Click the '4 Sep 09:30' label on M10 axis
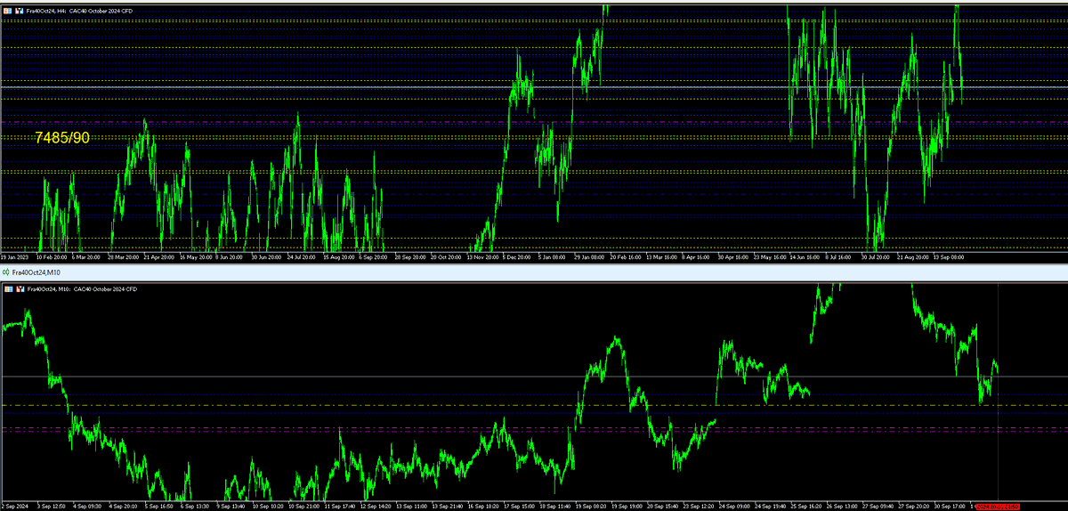 click(x=88, y=507)
